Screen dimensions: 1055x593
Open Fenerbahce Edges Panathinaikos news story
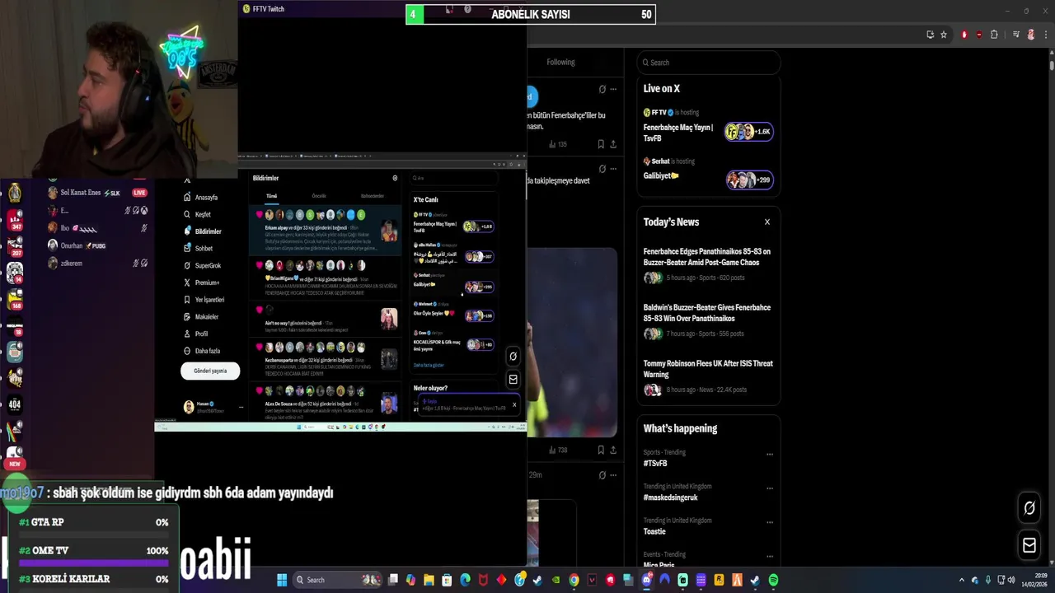coord(708,264)
